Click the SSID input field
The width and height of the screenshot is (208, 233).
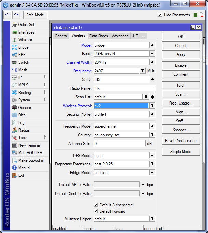point(121,79)
